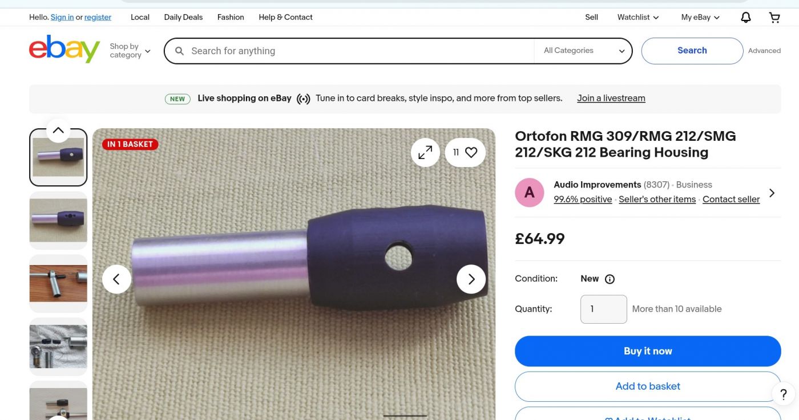Image resolution: width=799 pixels, height=420 pixels.
Task: Expand the Watchlist menu
Action: [x=638, y=18]
